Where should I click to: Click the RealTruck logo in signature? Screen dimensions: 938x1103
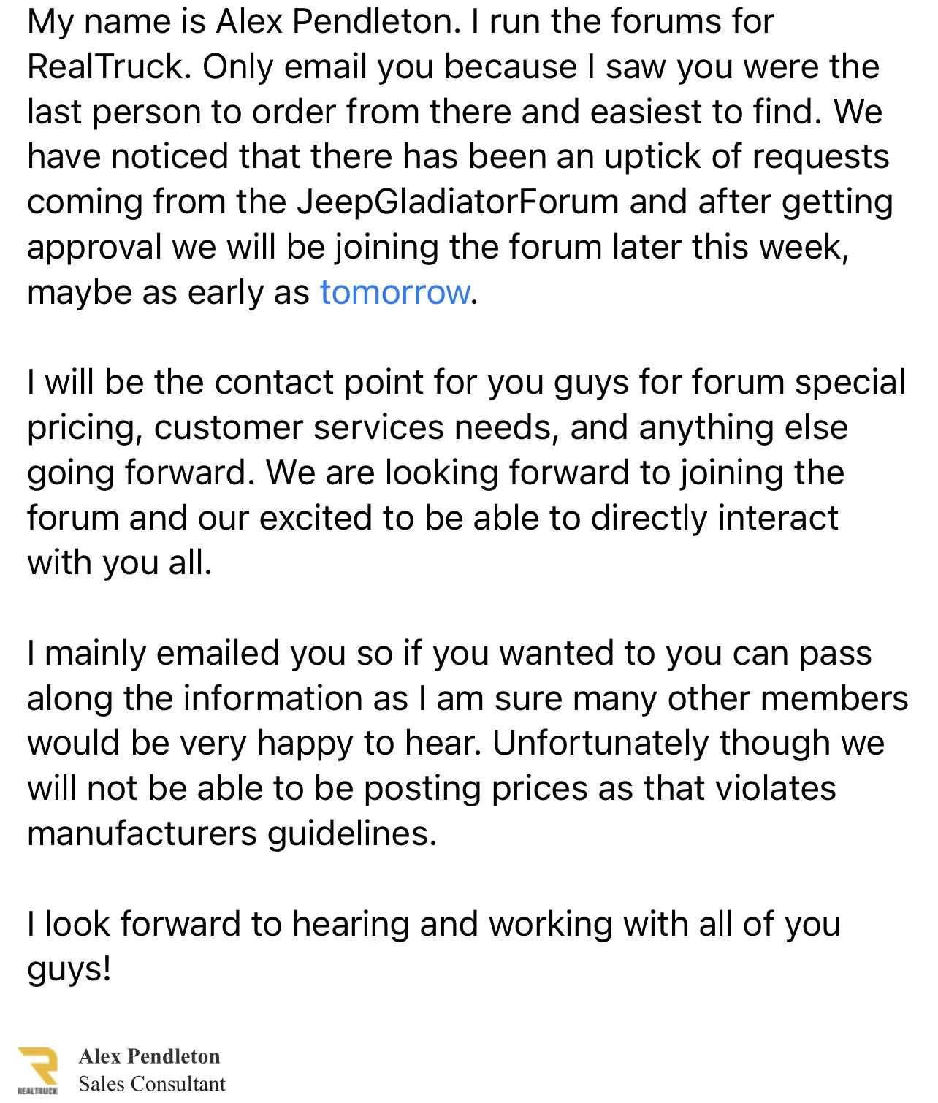click(x=37, y=1071)
